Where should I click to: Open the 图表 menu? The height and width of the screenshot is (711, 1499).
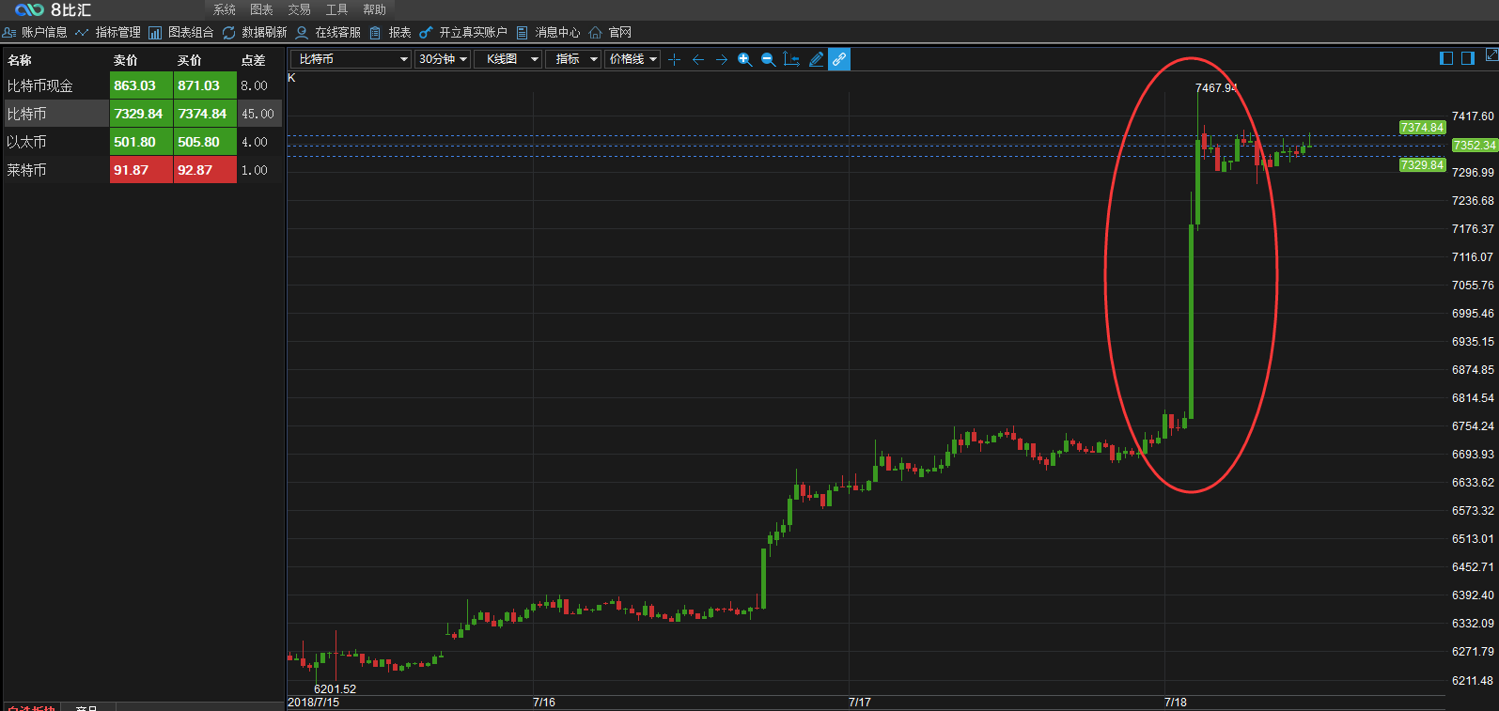pos(262,9)
